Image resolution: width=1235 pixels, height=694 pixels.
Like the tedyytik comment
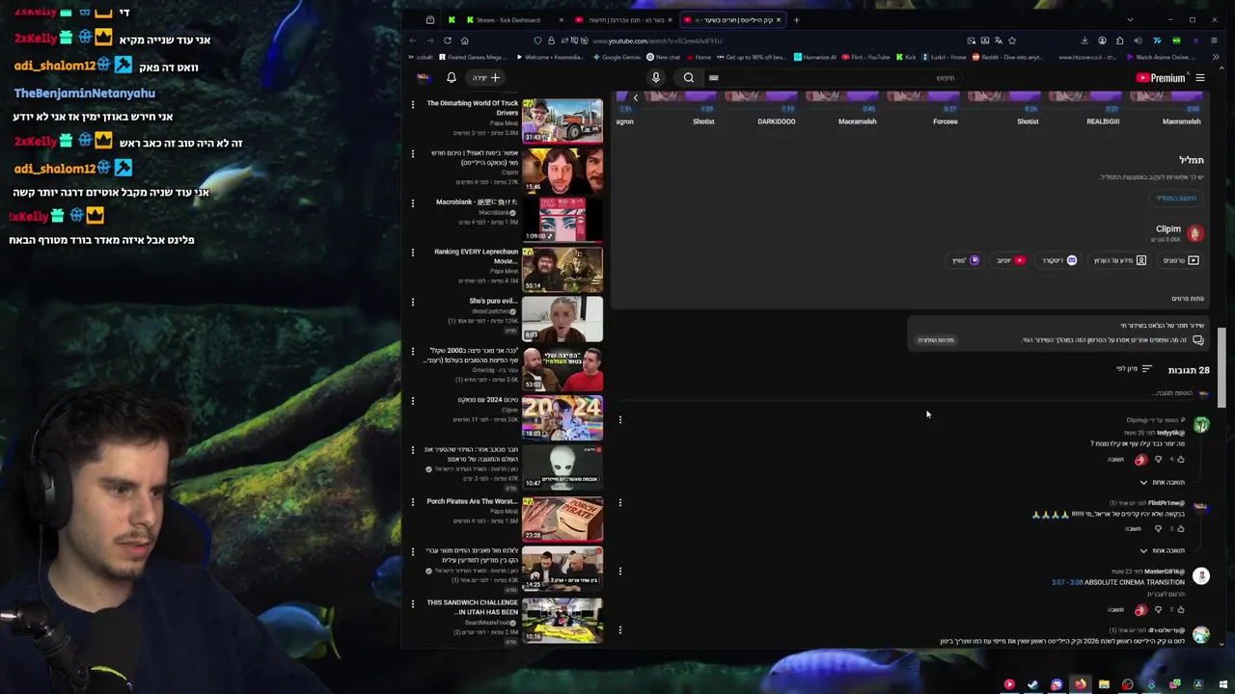(x=1180, y=460)
